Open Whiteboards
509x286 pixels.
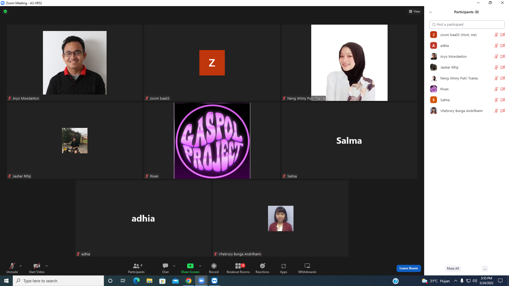tap(307, 268)
